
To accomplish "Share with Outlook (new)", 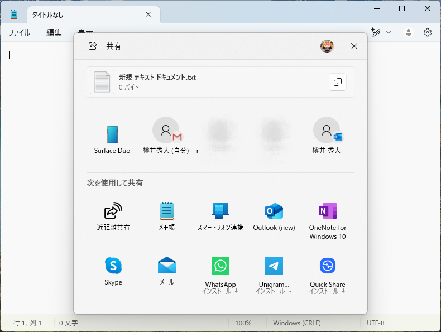I will 274,216.
